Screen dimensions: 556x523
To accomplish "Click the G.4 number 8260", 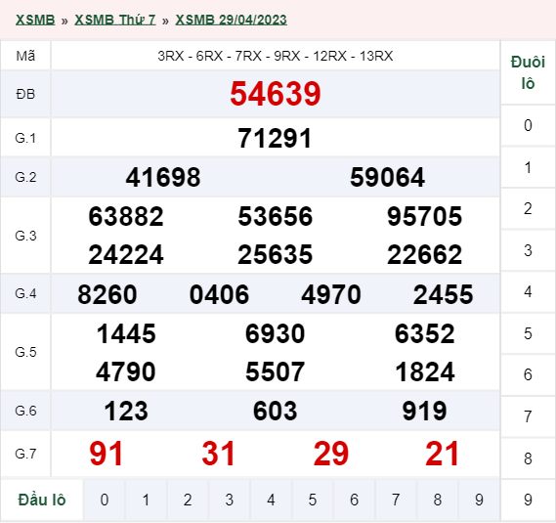I will tap(107, 294).
